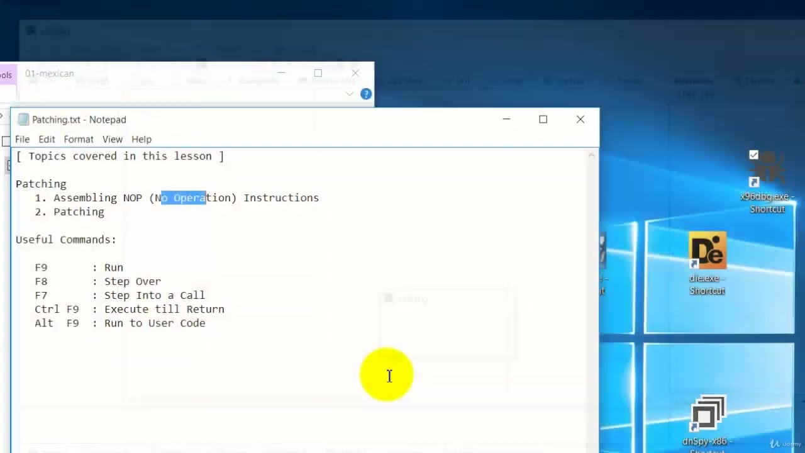
Task: Click the blue help icon in 01-mexican window
Action: point(366,94)
